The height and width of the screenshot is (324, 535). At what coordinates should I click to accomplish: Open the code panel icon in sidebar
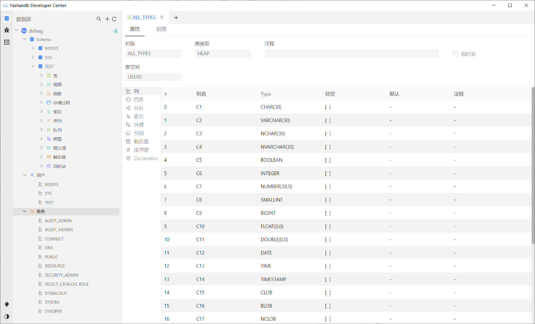pos(7,42)
